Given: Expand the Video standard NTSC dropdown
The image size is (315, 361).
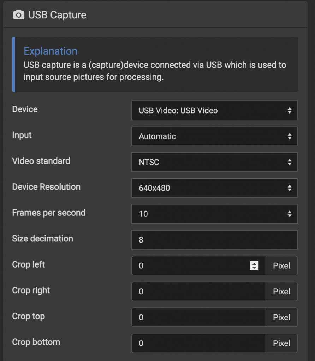Looking at the screenshot, I should click(214, 162).
